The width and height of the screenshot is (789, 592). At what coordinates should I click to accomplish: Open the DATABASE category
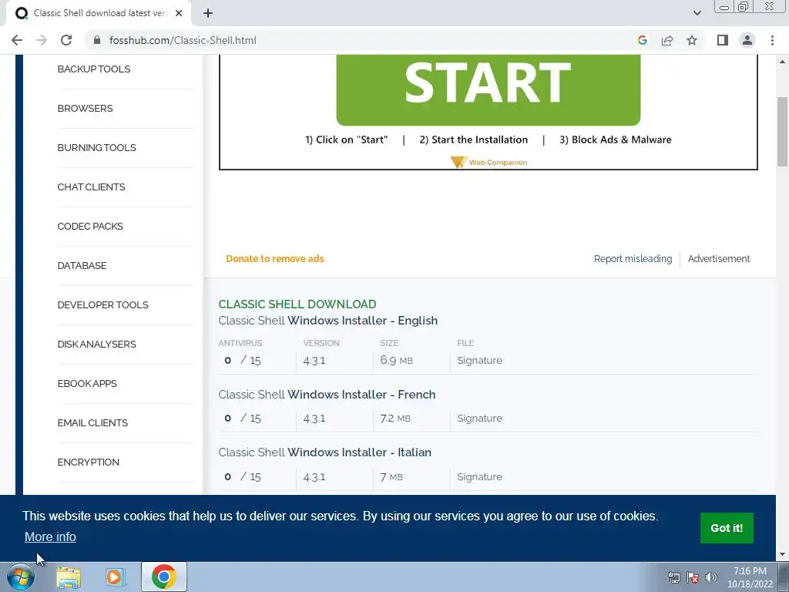pos(82,265)
